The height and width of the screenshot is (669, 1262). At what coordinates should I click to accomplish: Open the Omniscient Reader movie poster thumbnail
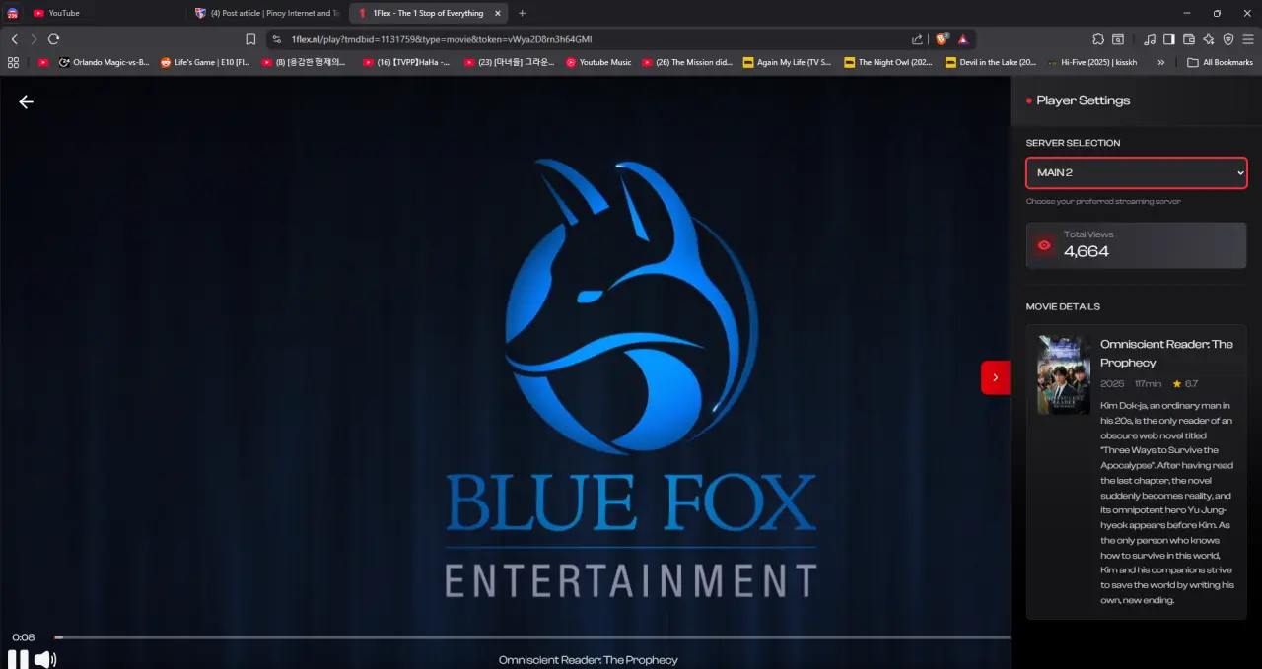pos(1064,375)
